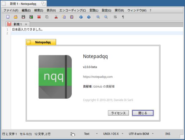
Task: Open the 表示(V) menu
Action: point(51,10)
